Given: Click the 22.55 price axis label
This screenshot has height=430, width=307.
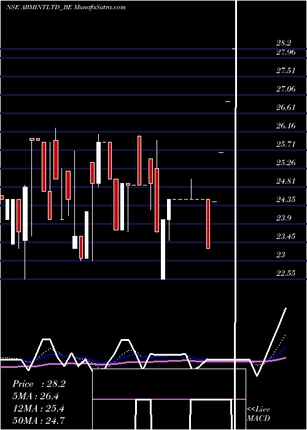Looking at the screenshot, I should tap(286, 273).
